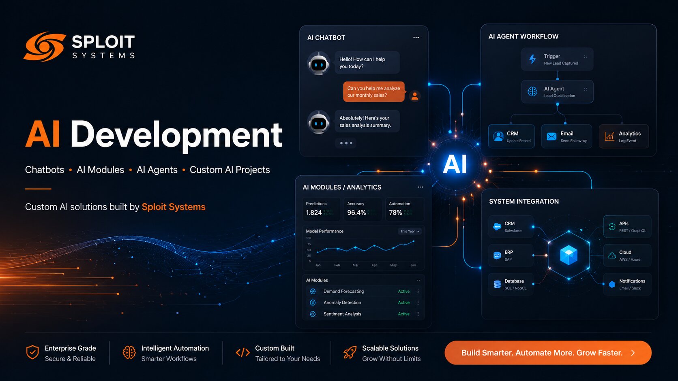Click the typing indicator dots bubble

click(346, 143)
